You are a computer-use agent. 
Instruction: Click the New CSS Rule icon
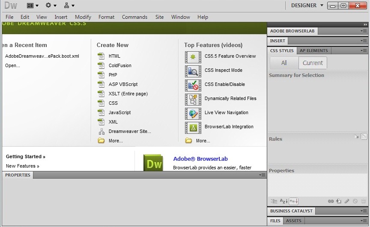click(x=339, y=201)
